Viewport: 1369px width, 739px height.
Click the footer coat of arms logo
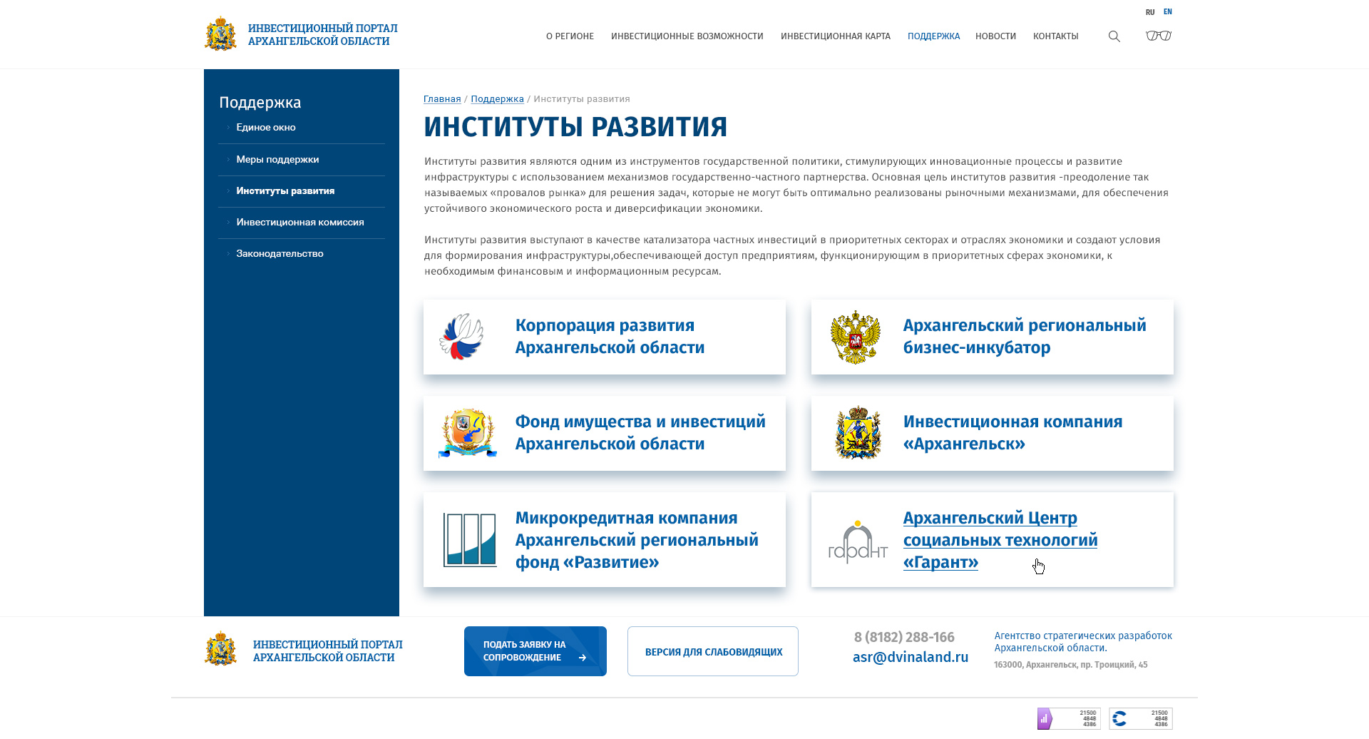click(x=220, y=650)
